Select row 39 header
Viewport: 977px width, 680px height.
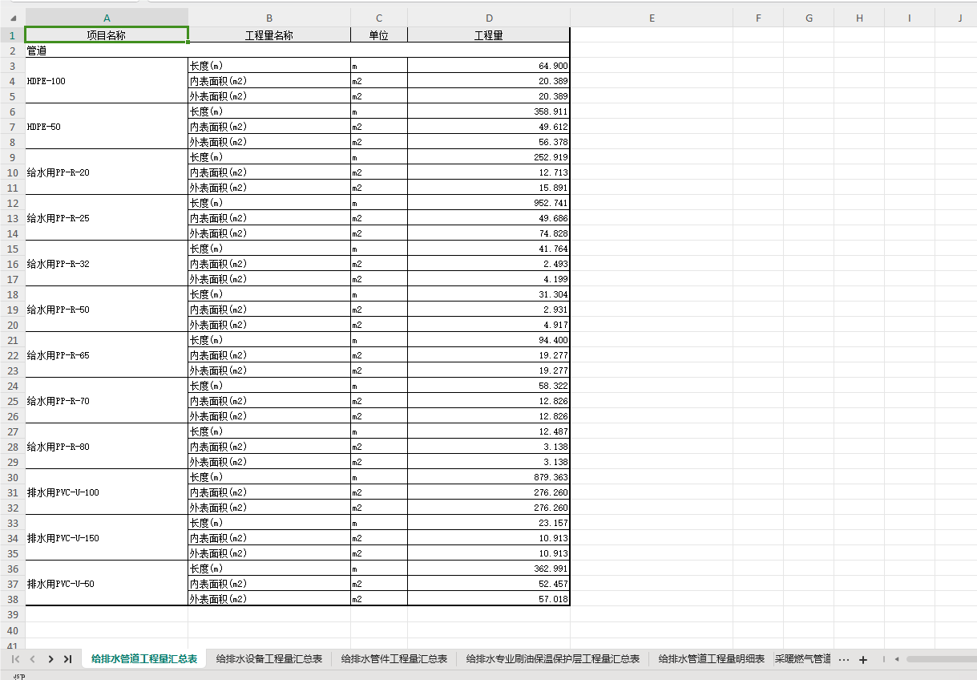pyautogui.click(x=13, y=614)
